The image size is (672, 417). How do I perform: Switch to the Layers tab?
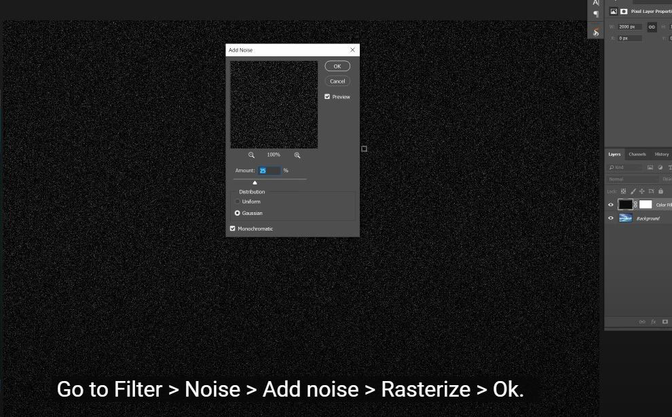614,154
